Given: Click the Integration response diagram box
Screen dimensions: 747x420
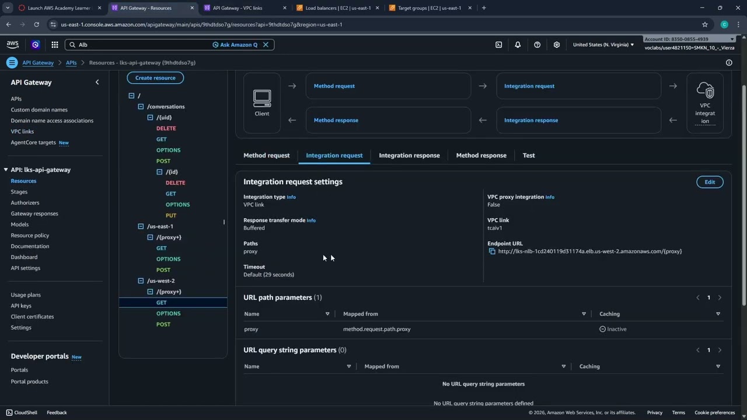Looking at the screenshot, I should point(578,120).
